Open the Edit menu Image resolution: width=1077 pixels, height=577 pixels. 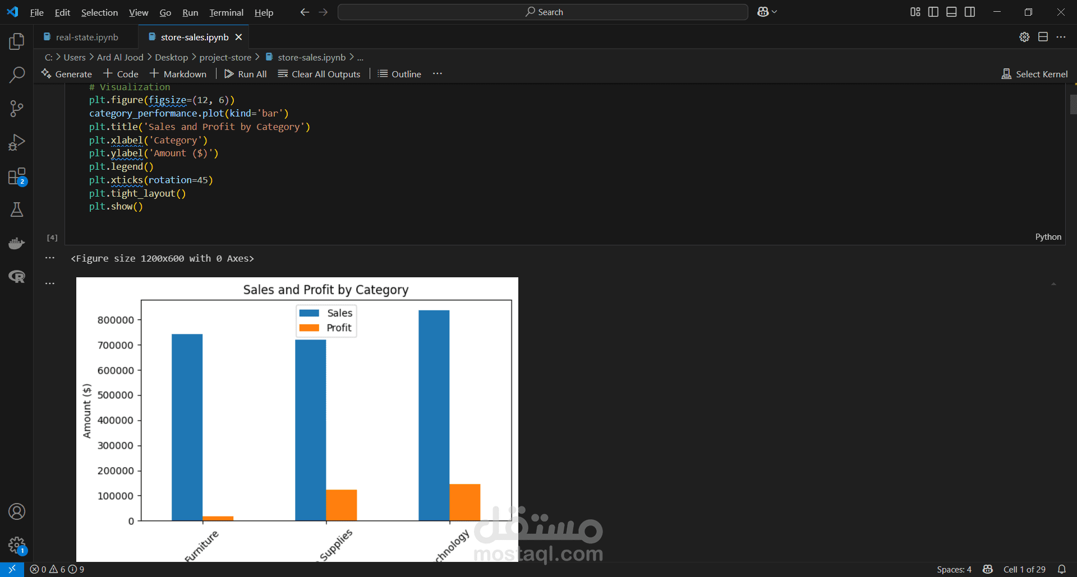point(62,12)
